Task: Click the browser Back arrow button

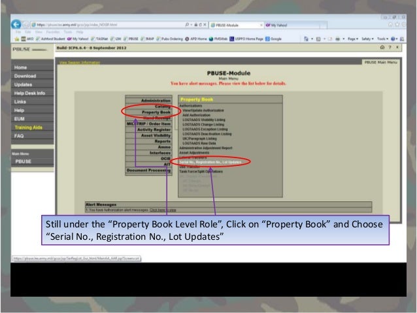Action: 16,25
